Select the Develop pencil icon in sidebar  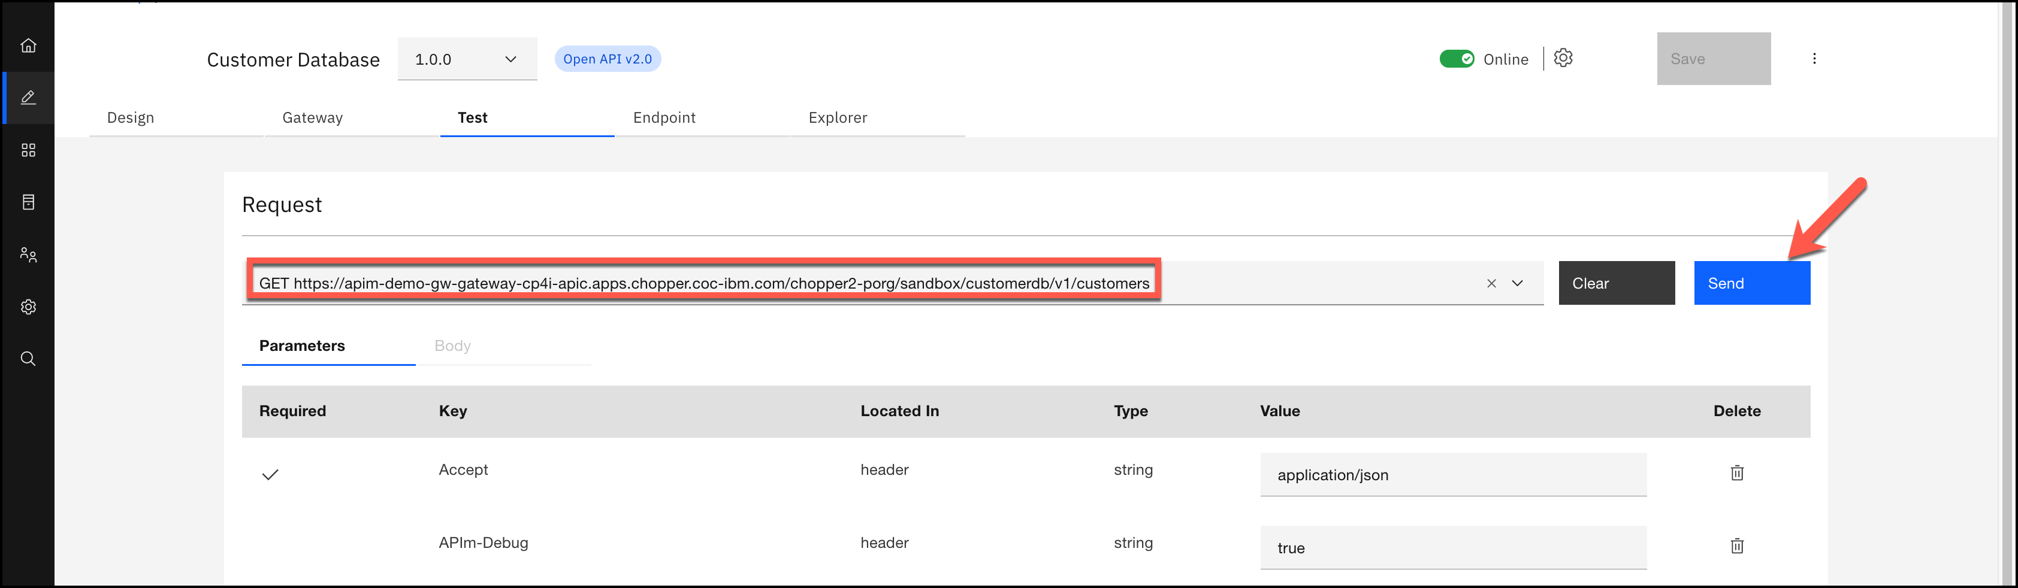[28, 98]
